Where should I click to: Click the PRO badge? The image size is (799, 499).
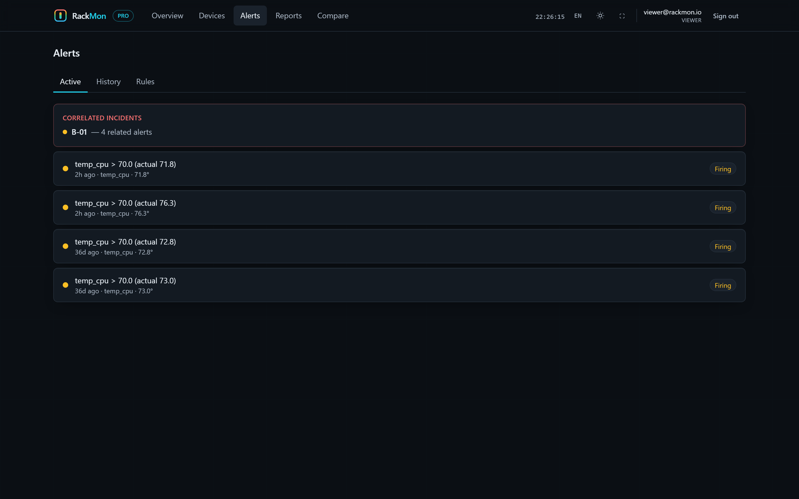click(123, 16)
